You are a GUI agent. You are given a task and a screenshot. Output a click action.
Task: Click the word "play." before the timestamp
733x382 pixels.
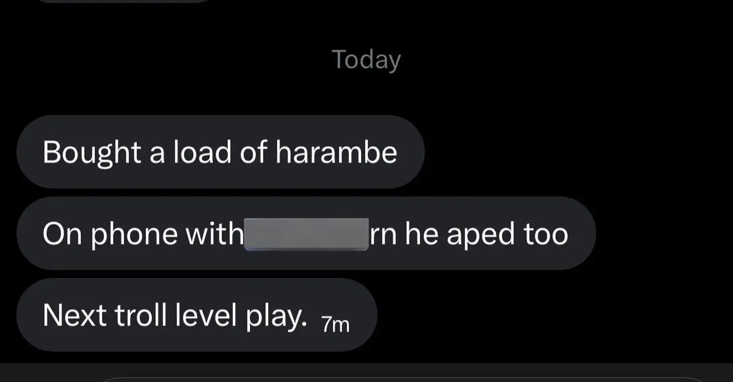coord(280,316)
